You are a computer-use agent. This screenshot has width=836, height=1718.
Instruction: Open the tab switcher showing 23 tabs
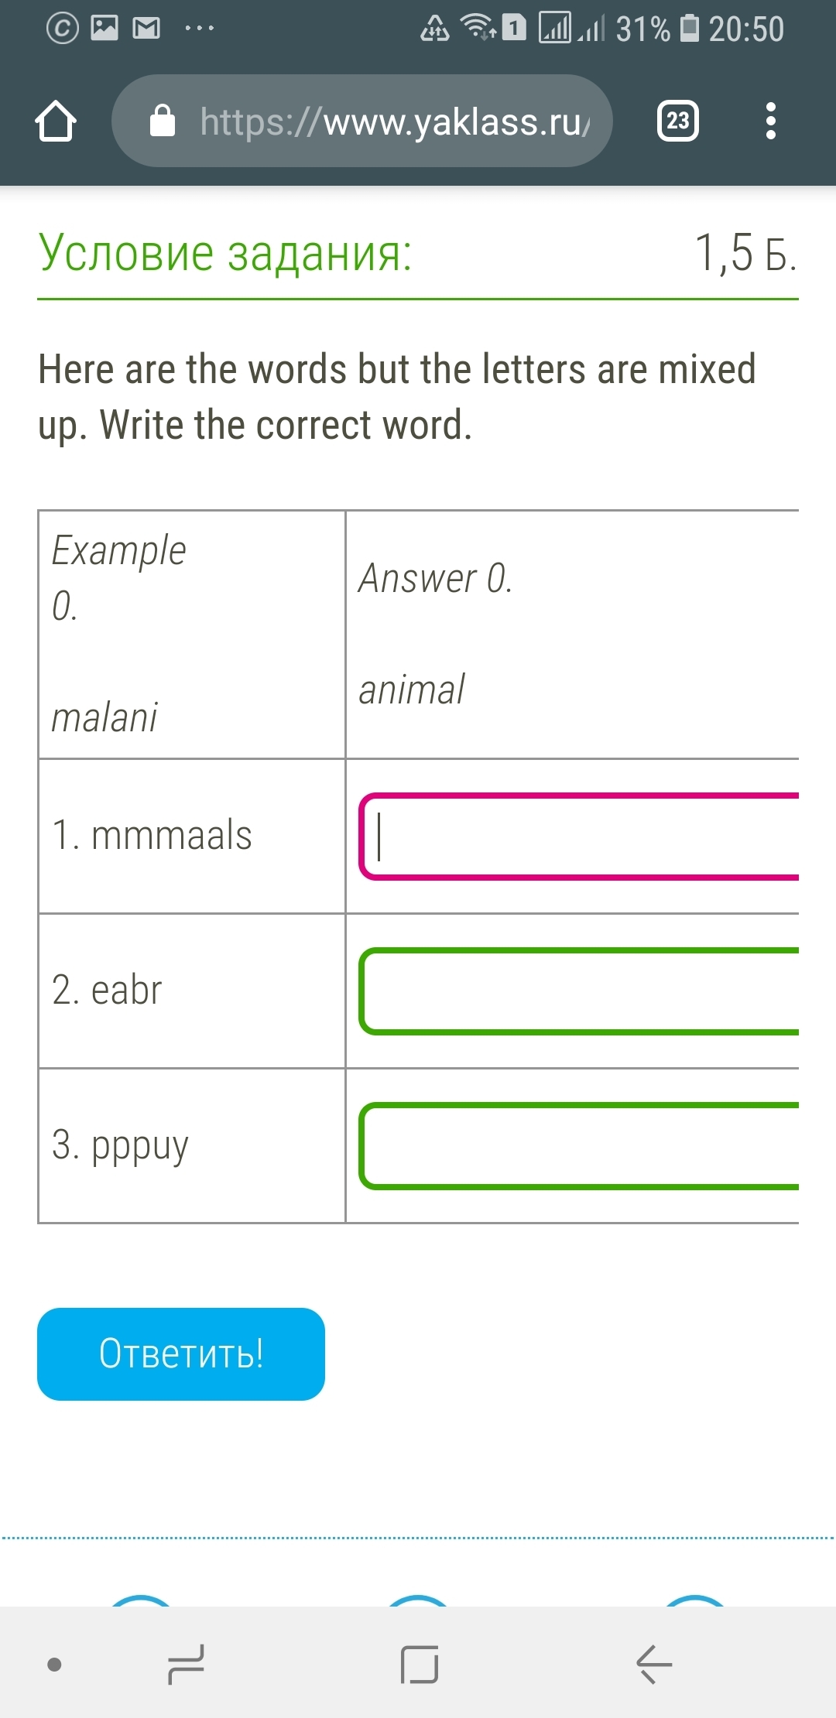(x=677, y=121)
